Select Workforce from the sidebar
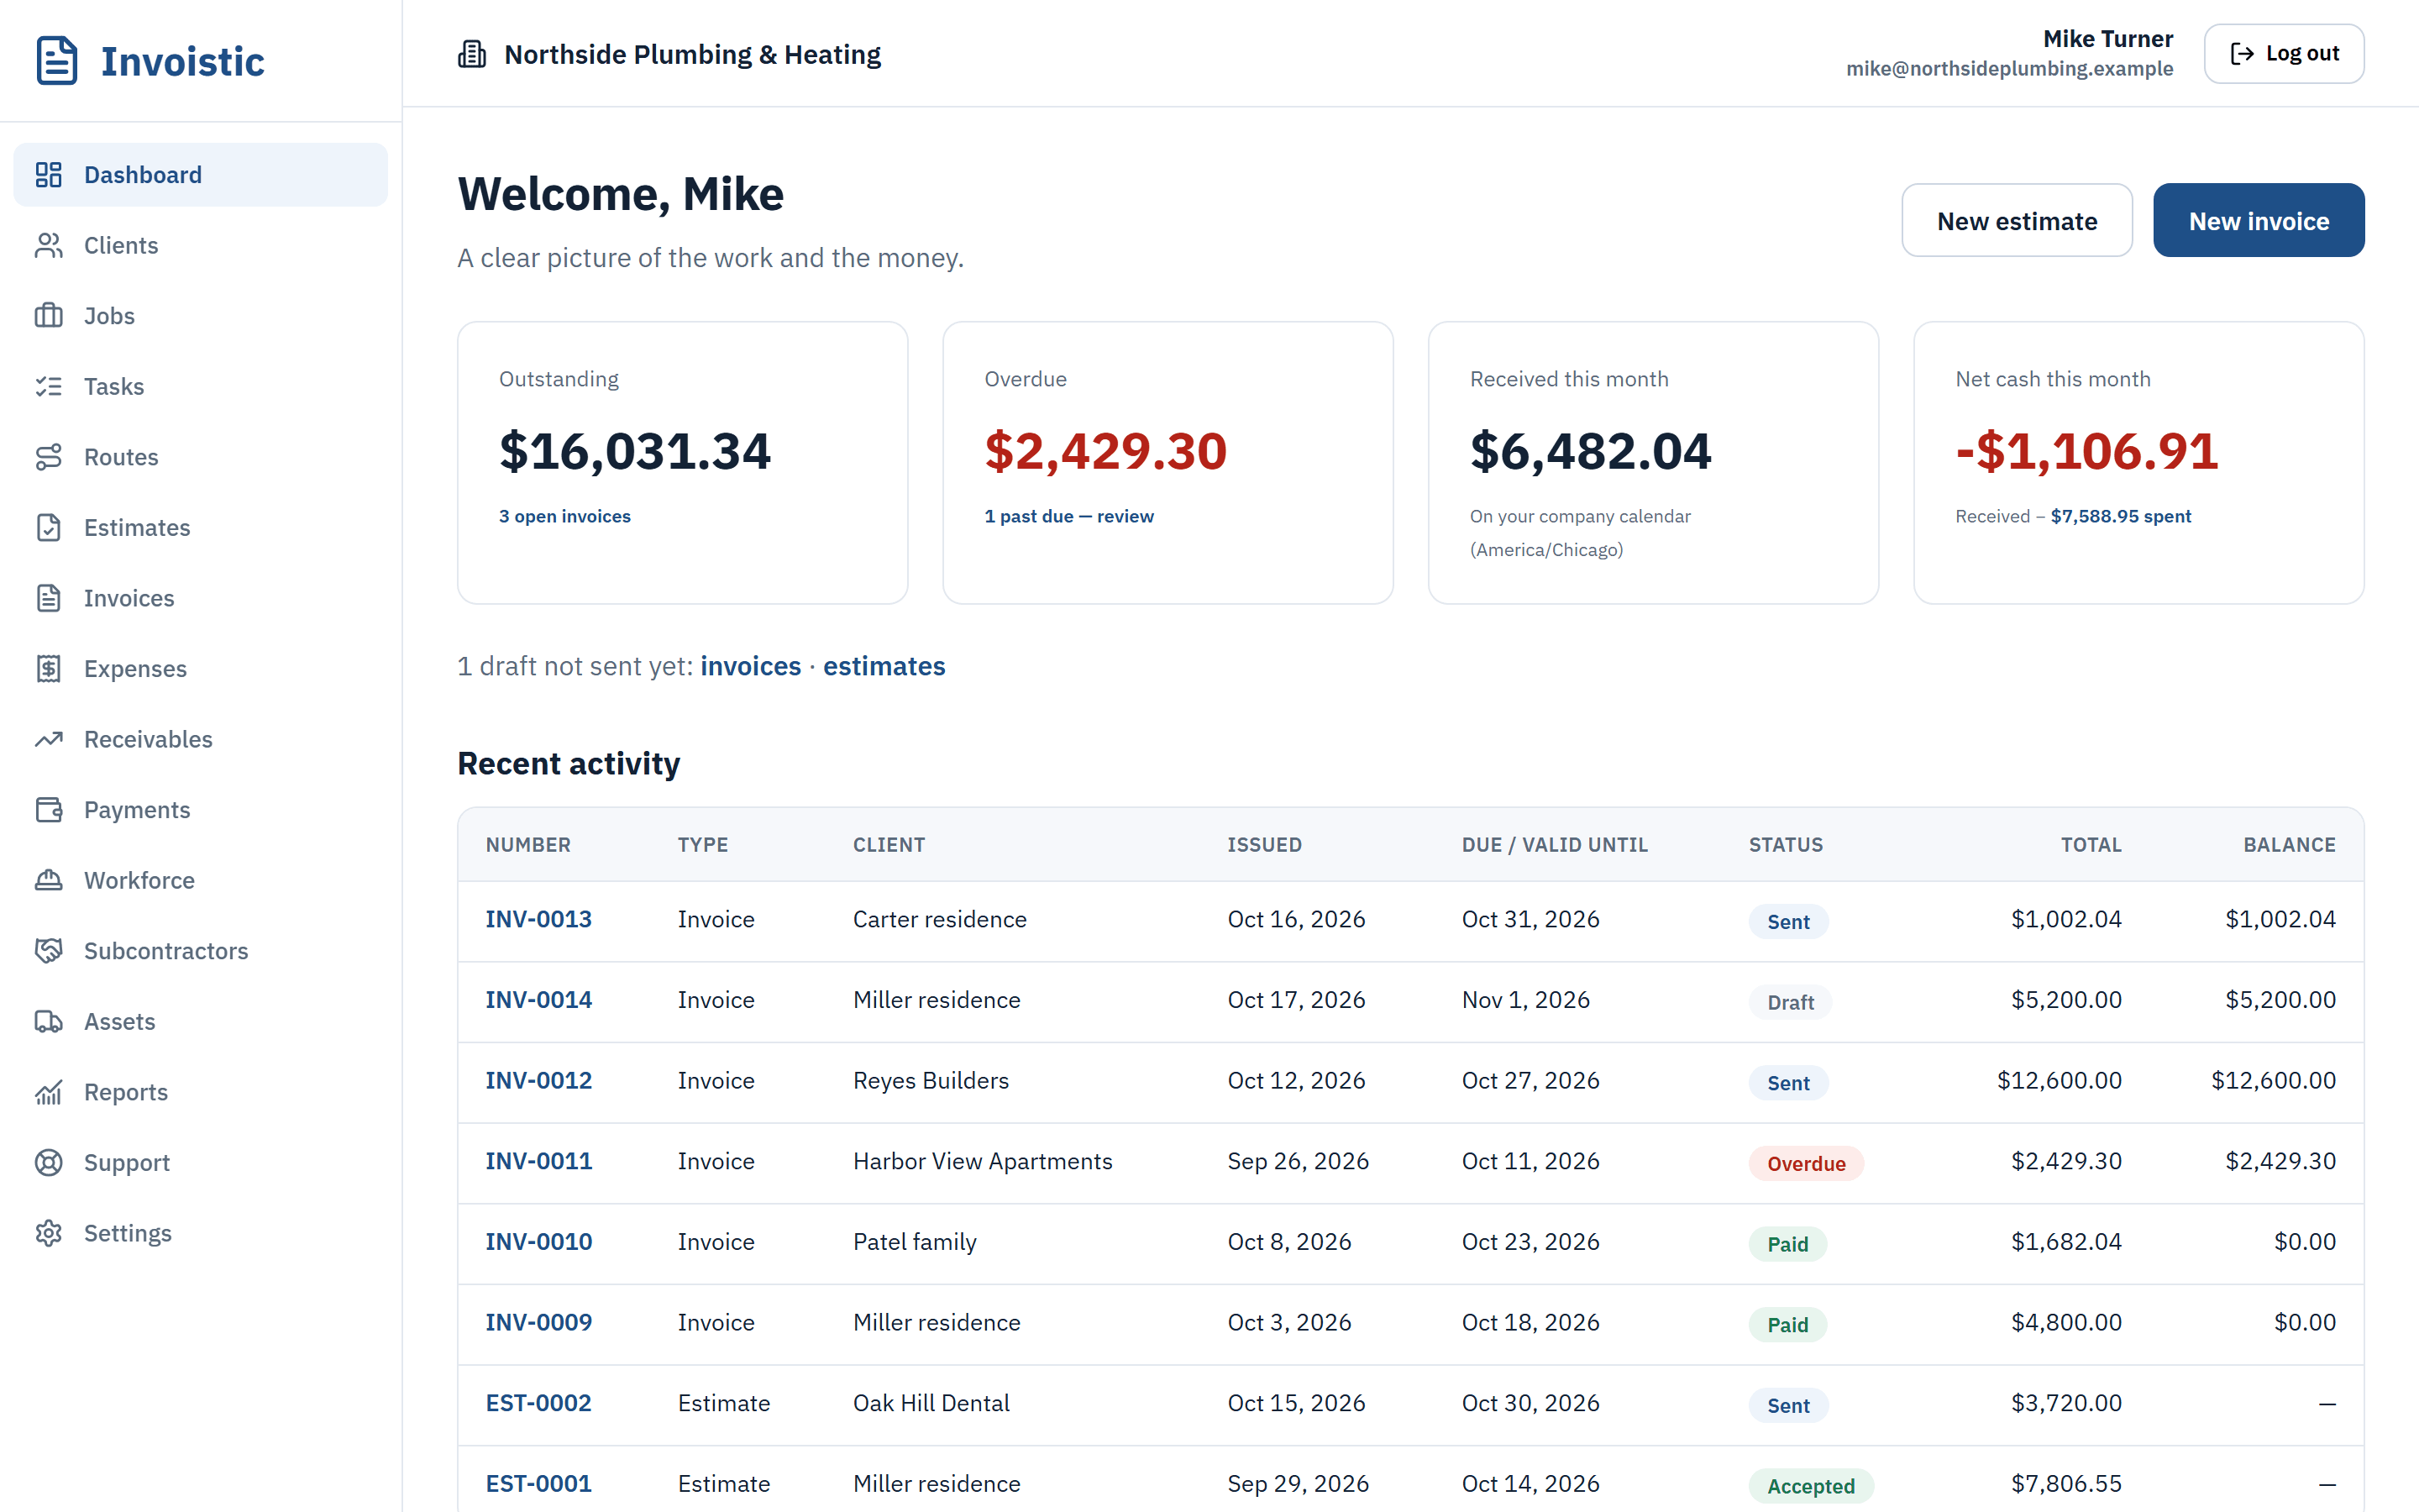Screen dimensions: 2419x1512 click(200, 880)
